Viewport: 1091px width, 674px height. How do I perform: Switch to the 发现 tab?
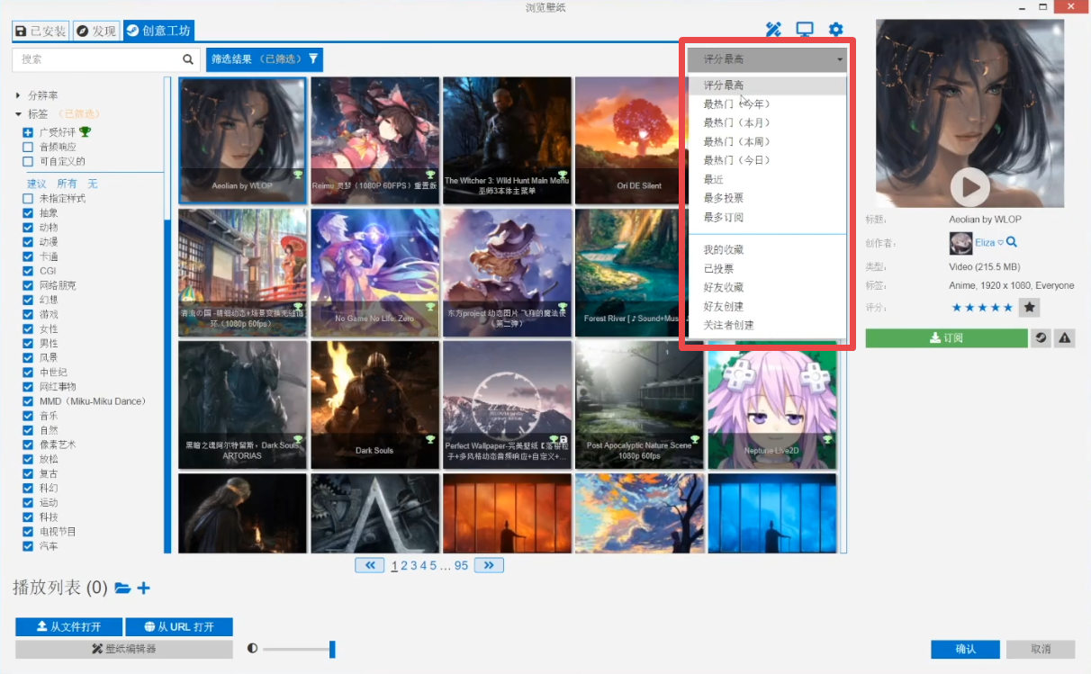point(95,31)
